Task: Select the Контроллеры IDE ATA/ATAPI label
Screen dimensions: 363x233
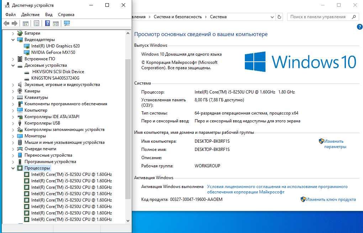Action: tap(52, 117)
